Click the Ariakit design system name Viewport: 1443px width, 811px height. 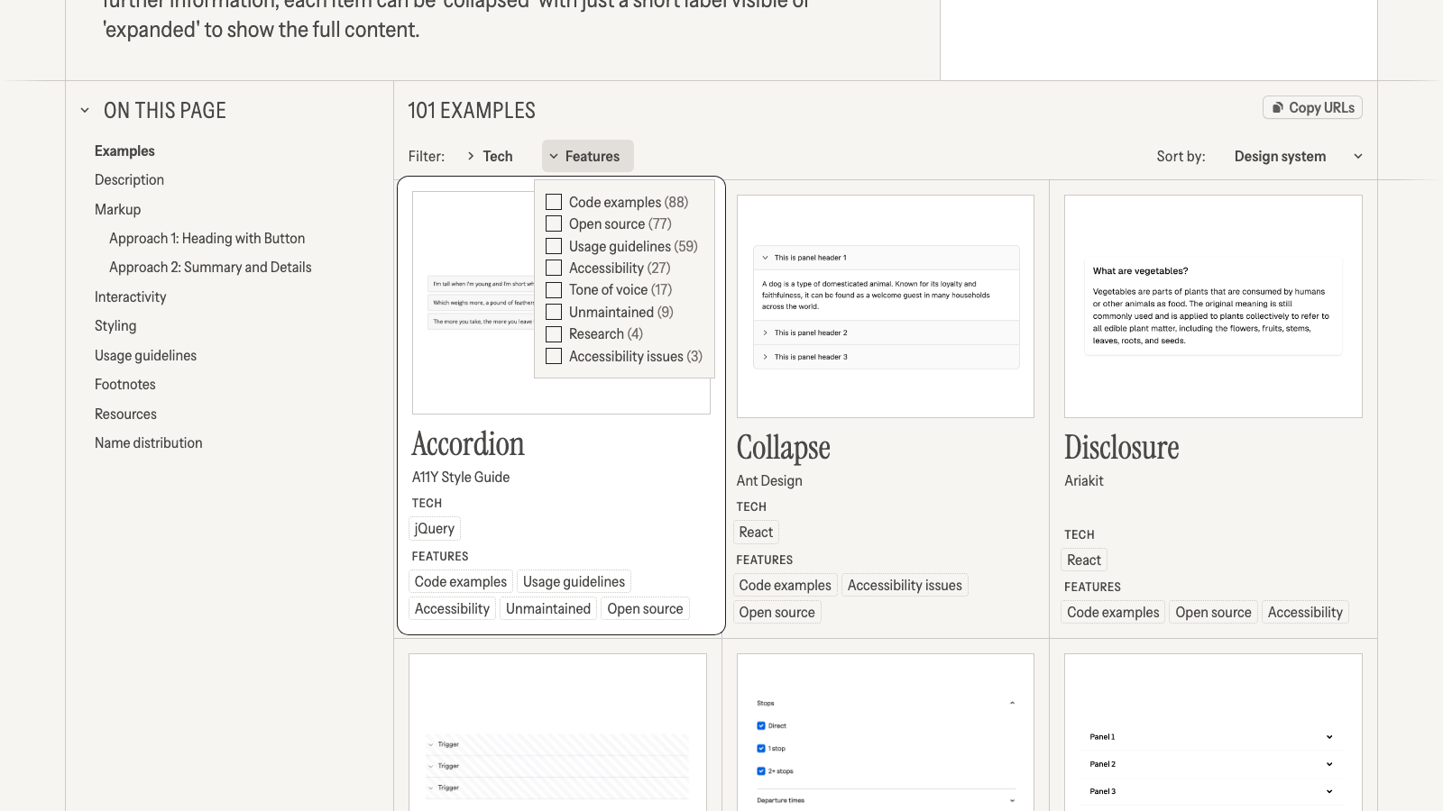tap(1084, 480)
